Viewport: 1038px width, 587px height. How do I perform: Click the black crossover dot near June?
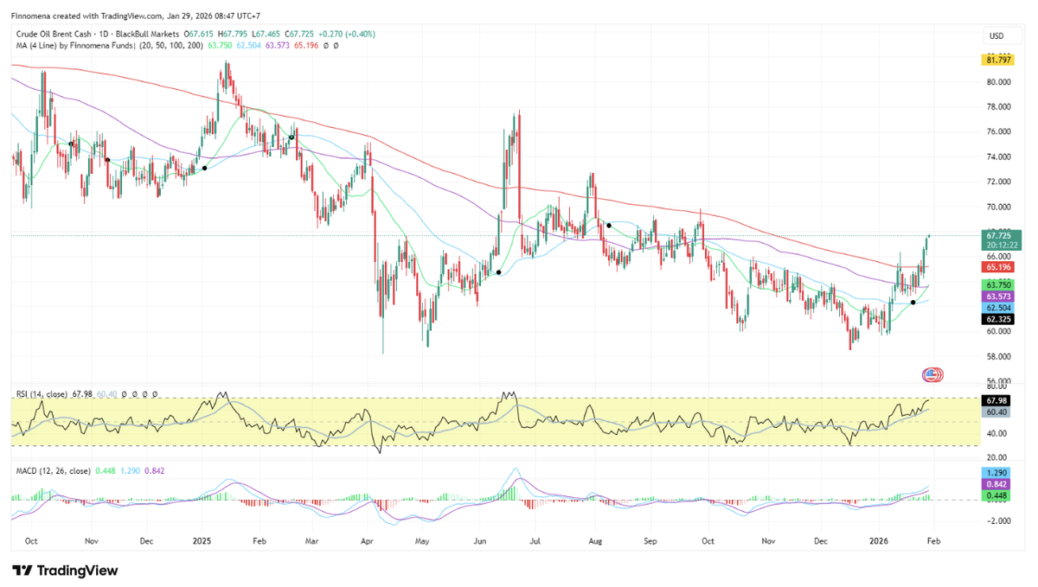pos(498,273)
